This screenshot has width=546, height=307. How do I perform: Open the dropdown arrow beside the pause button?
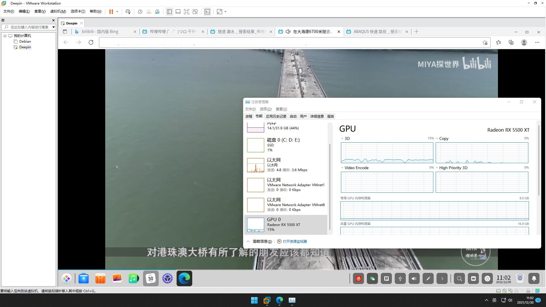coord(117,12)
